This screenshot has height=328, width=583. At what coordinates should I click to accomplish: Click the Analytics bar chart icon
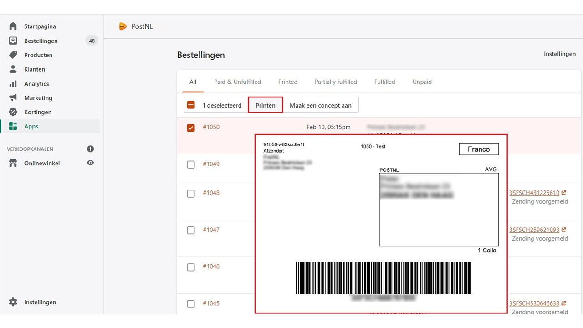pos(13,84)
